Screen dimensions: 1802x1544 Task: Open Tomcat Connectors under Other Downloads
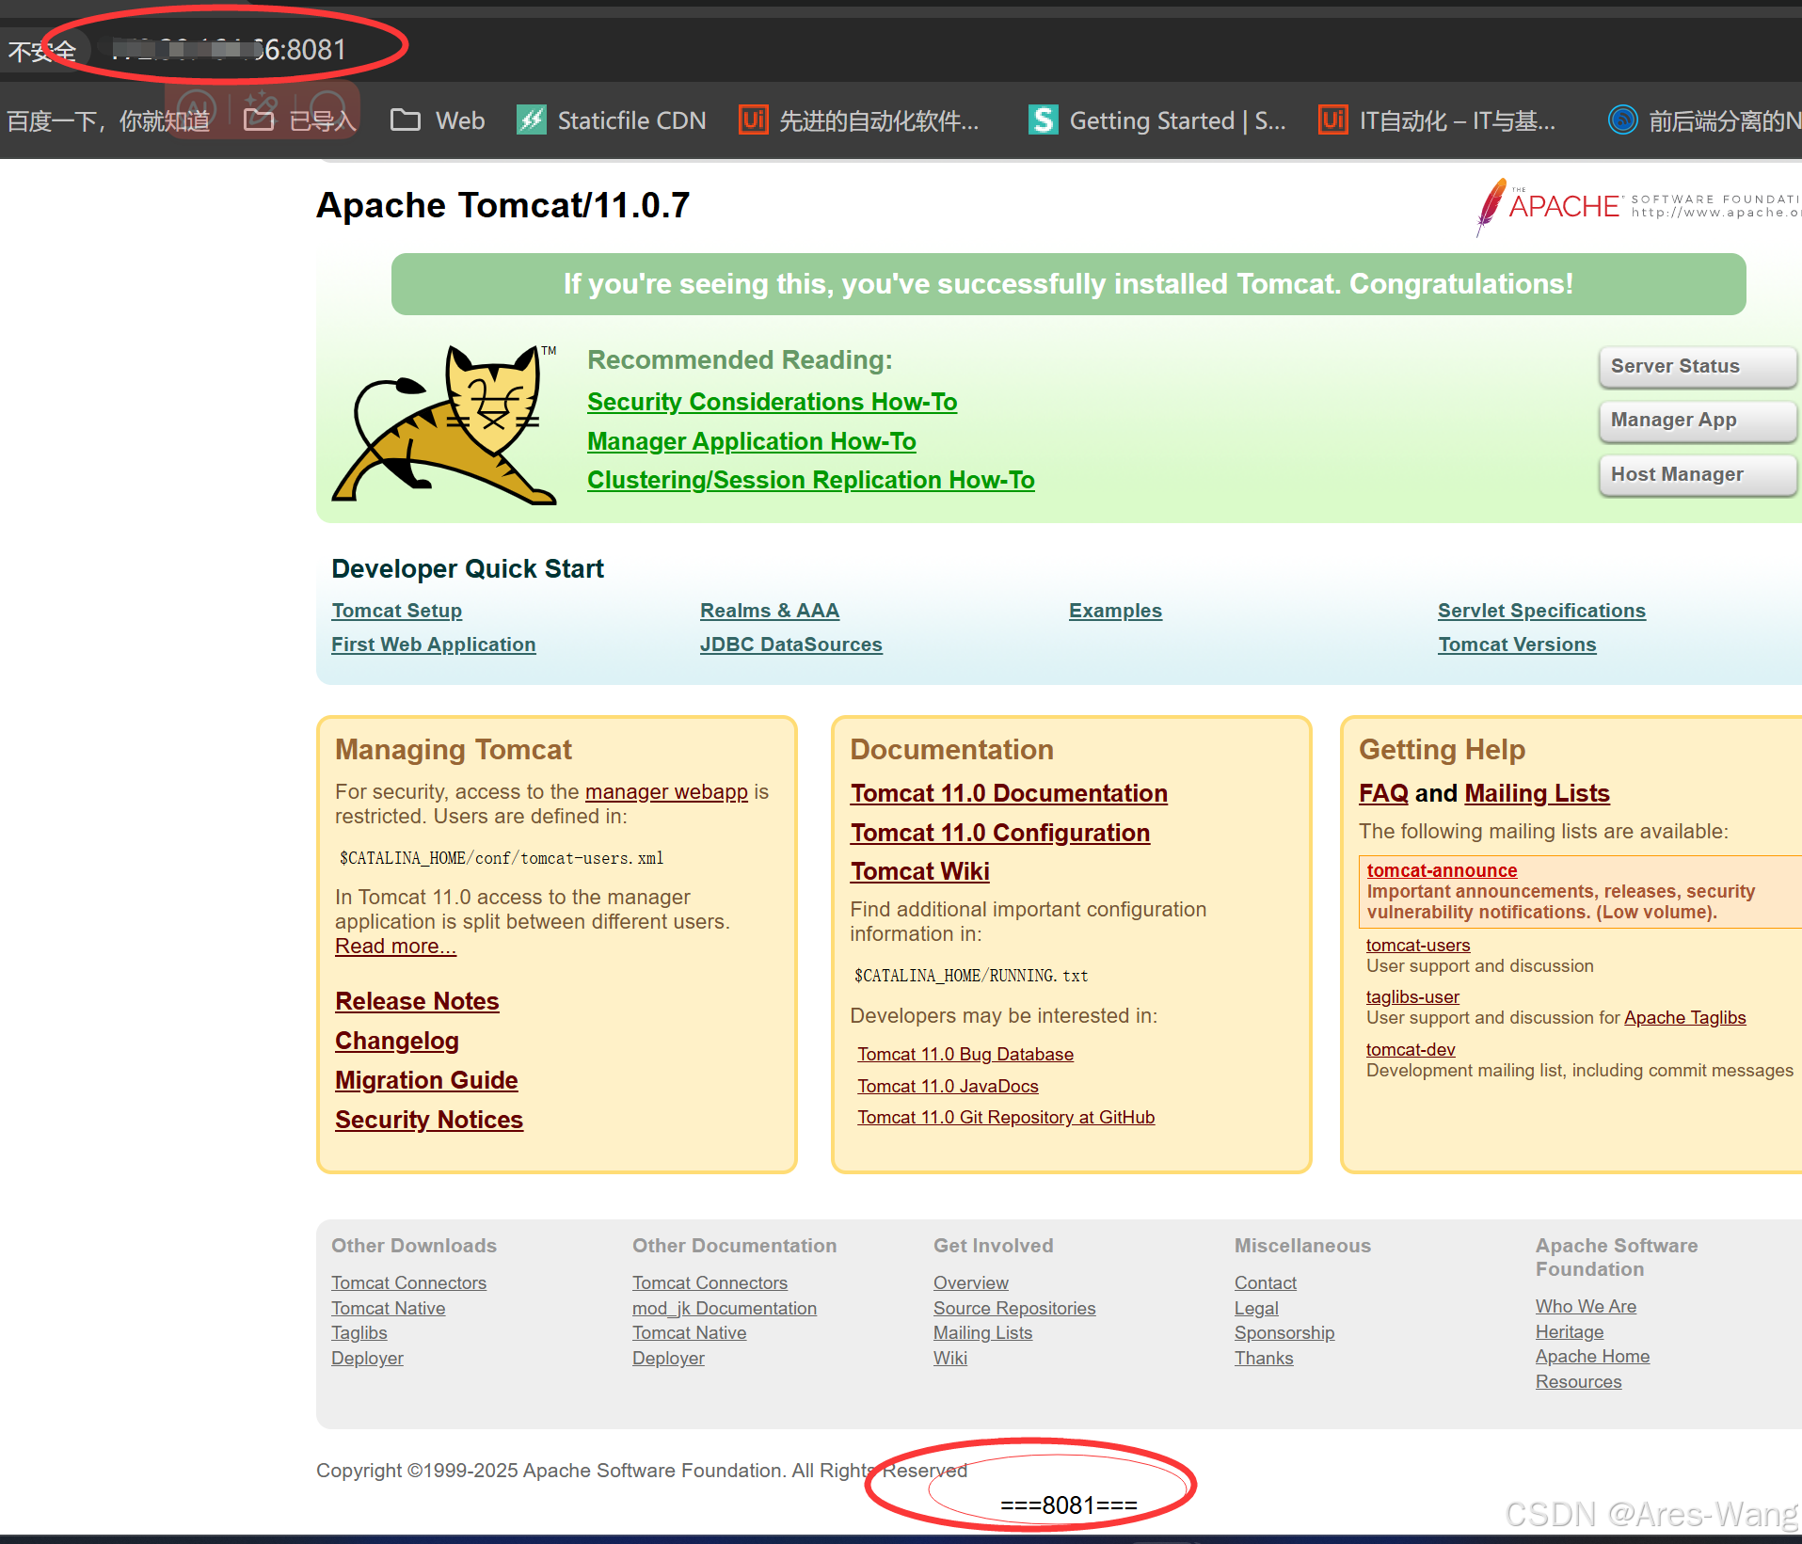(408, 1283)
